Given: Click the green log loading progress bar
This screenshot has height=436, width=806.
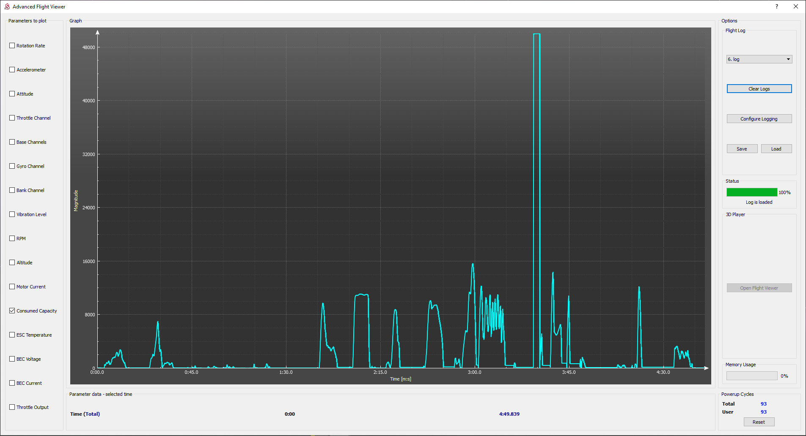Looking at the screenshot, I should coord(751,192).
